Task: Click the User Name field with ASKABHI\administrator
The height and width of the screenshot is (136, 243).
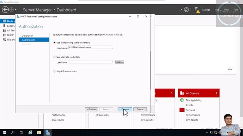Action: pyautogui.click(x=91, y=48)
